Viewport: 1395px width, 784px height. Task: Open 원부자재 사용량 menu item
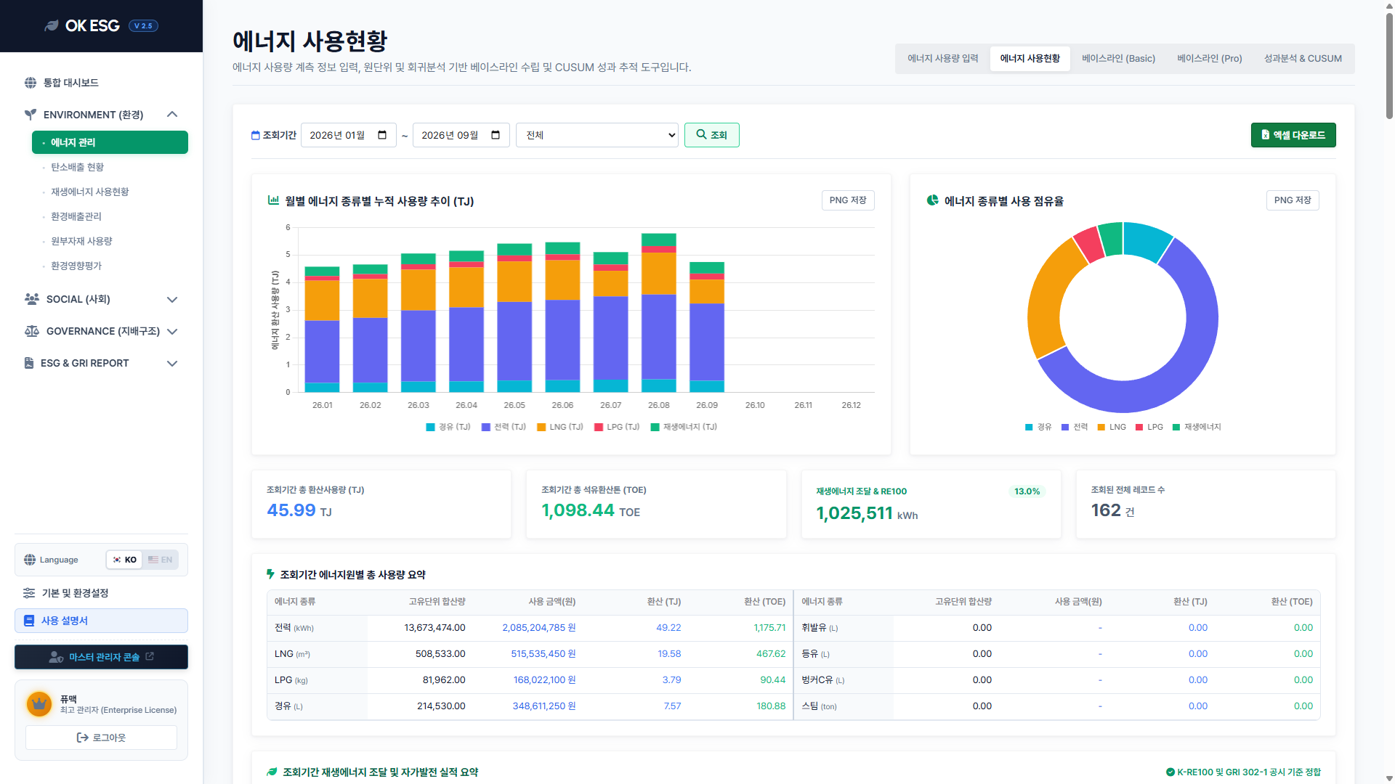(81, 241)
